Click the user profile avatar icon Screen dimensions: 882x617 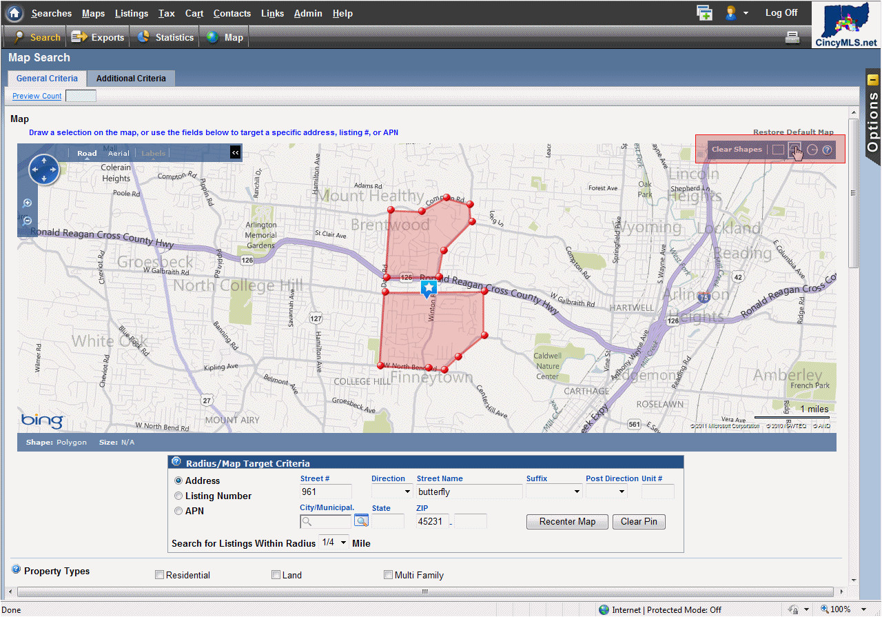[x=731, y=13]
